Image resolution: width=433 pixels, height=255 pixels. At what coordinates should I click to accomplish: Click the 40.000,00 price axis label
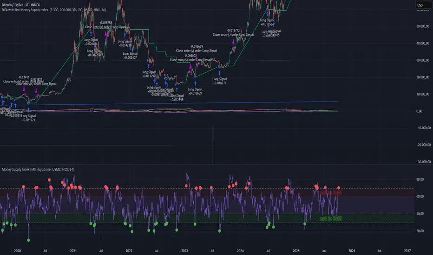(423, 43)
